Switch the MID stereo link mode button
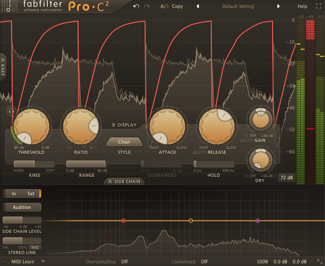Viewport: 325px width, 266px height. [x=35, y=247]
